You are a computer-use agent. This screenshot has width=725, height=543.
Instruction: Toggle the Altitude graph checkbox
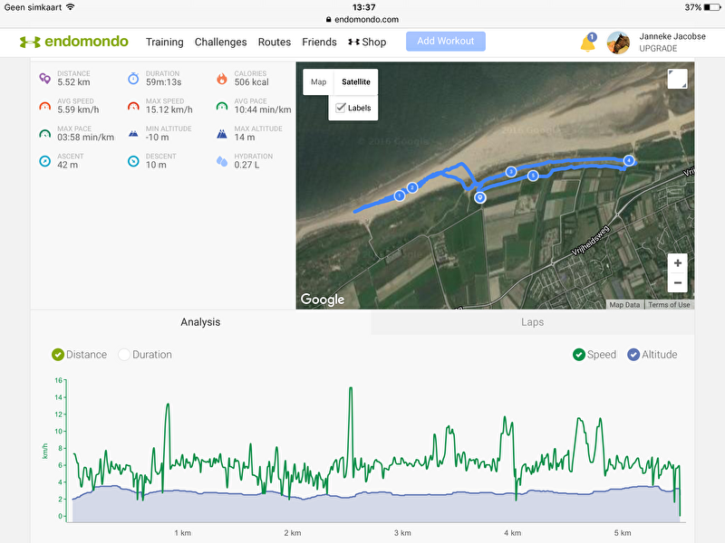tap(634, 355)
